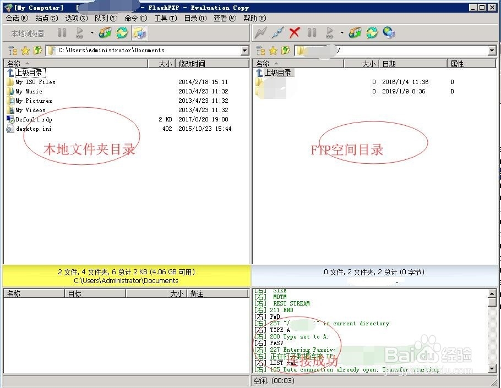Click local status bar path text
This screenshot has width=501, height=388.
126,280
